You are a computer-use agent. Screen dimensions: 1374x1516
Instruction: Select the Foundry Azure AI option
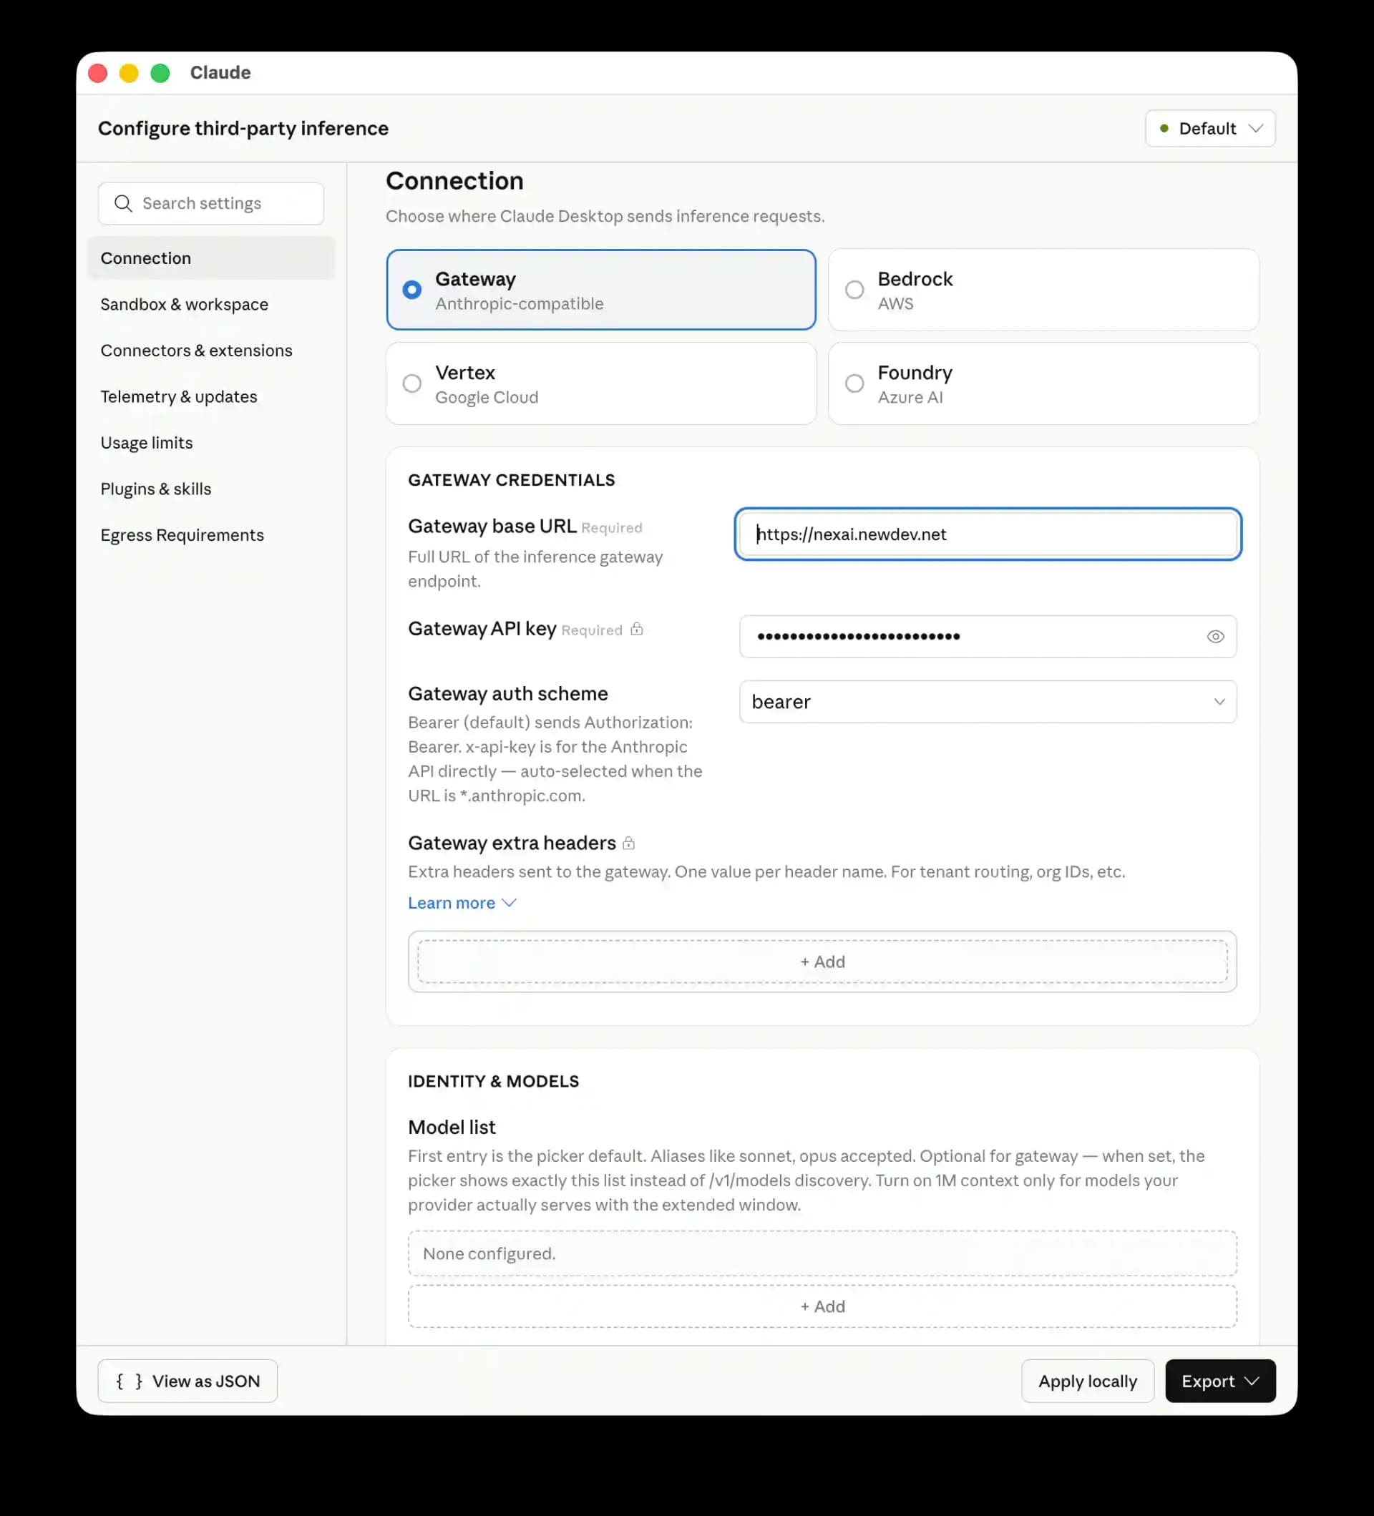pos(1043,383)
